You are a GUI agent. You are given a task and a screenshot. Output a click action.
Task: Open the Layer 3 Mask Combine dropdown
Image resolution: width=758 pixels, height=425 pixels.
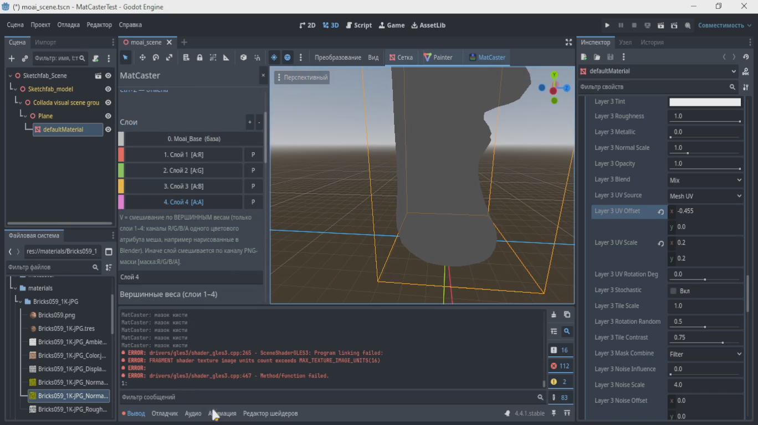pos(705,354)
